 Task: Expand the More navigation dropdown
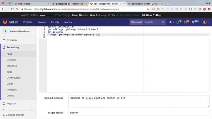point(68,22)
